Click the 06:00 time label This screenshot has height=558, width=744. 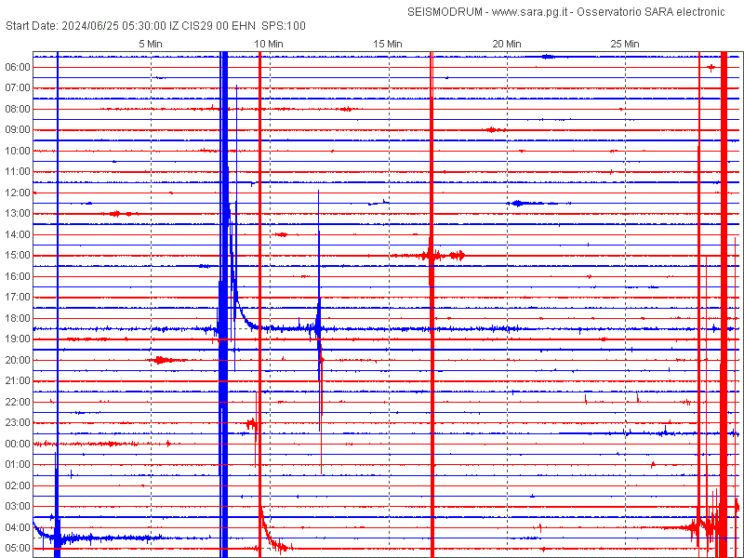tap(18, 67)
